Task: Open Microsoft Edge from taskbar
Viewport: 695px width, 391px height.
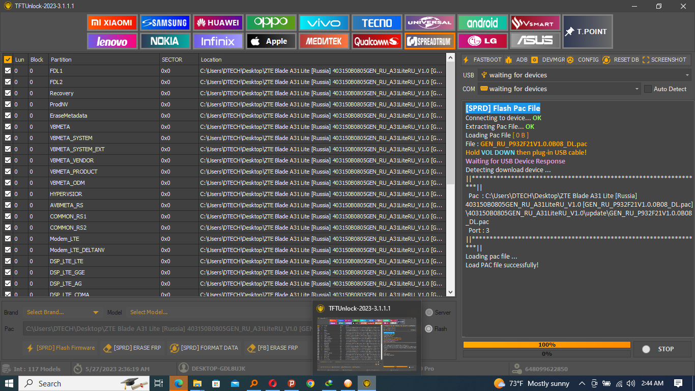Action: [179, 383]
